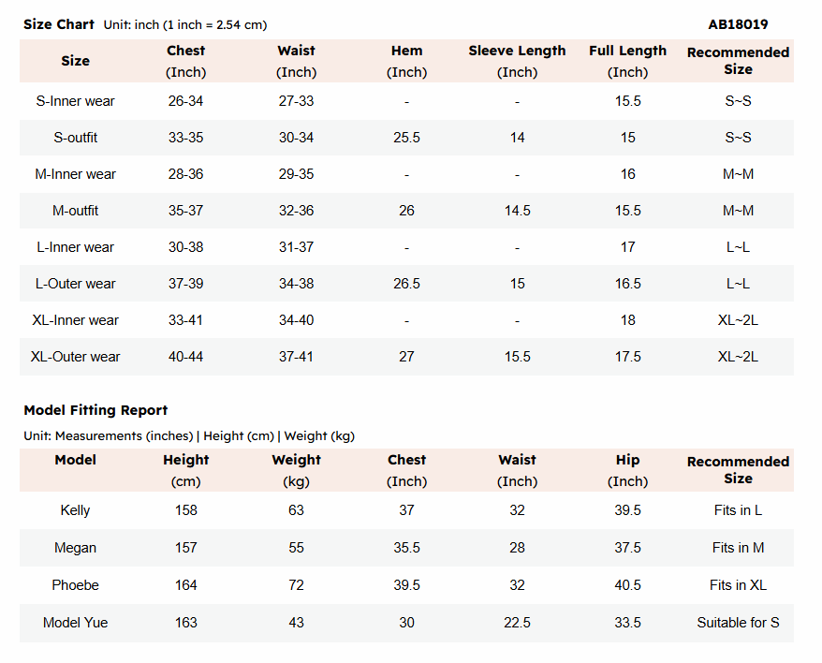Select model name 'Kelly'
The width and height of the screenshot is (822, 663).
76,510
